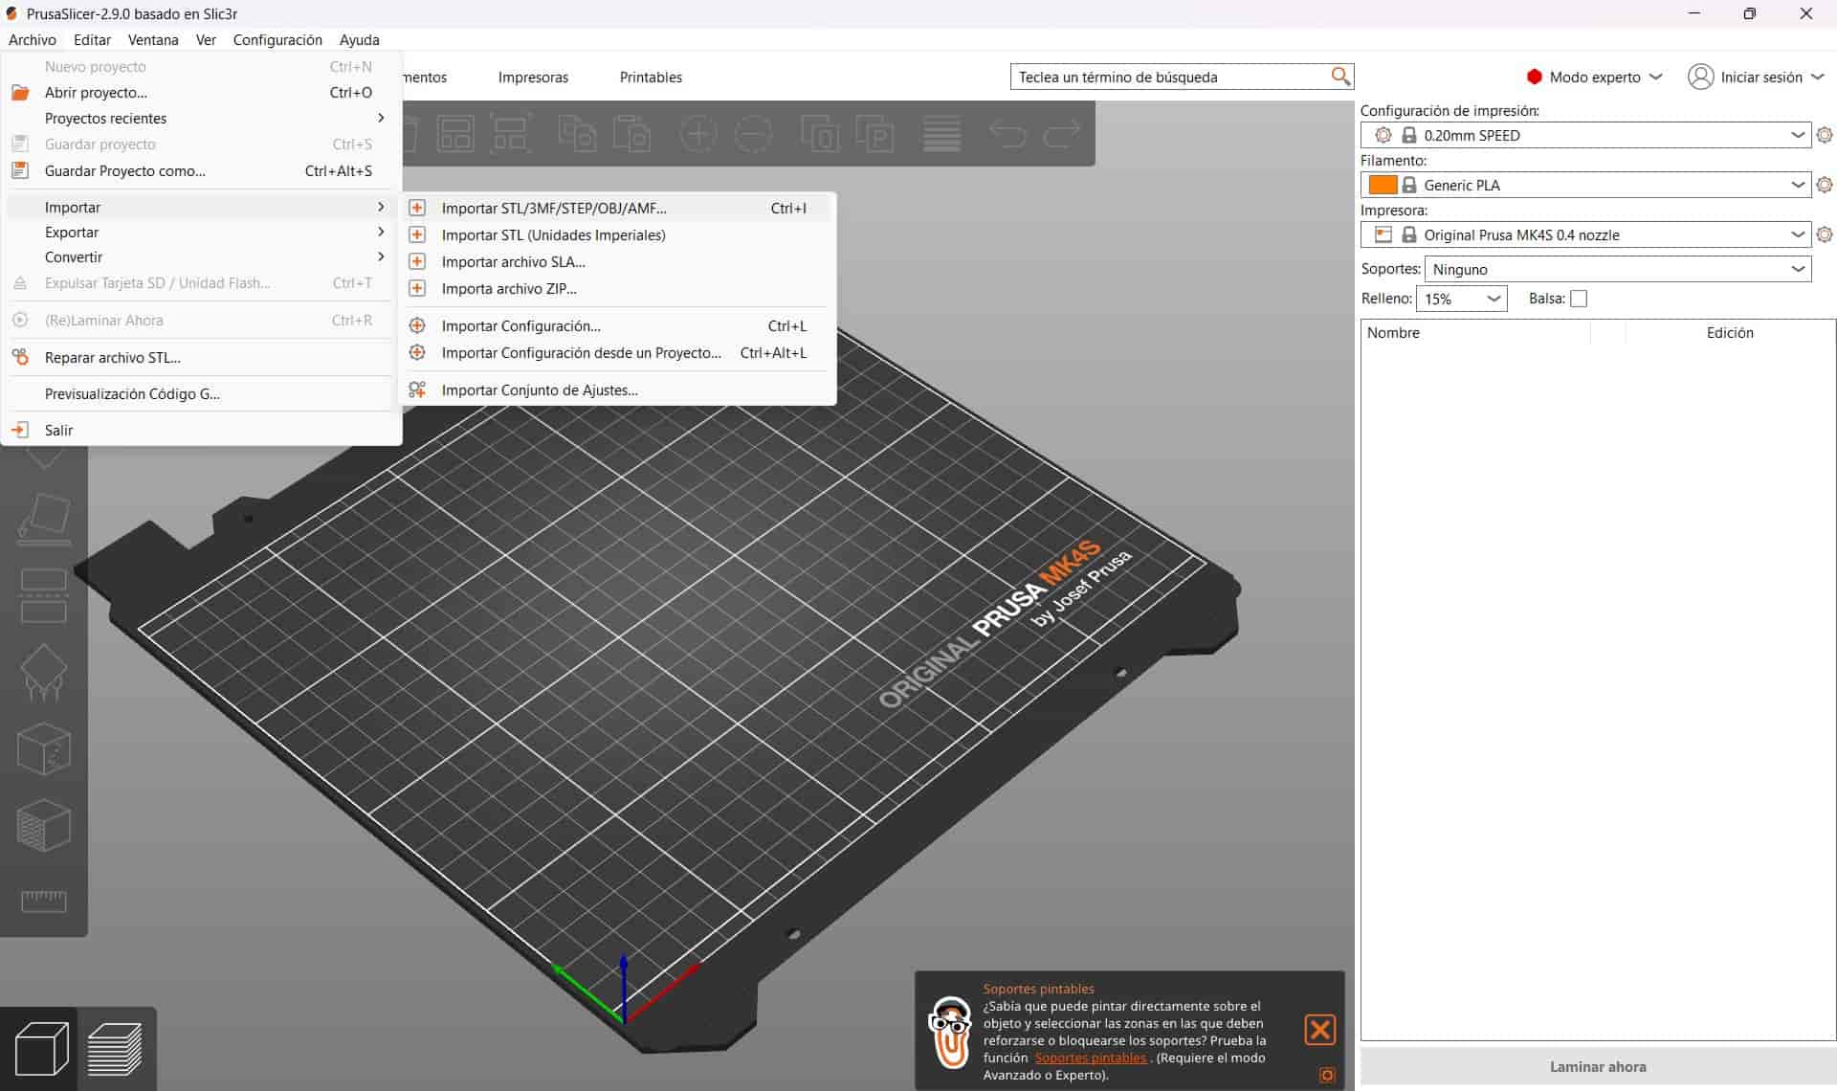1837x1091 pixels.
Task: Click the magnifier icon in the search box
Action: pyautogui.click(x=1340, y=77)
